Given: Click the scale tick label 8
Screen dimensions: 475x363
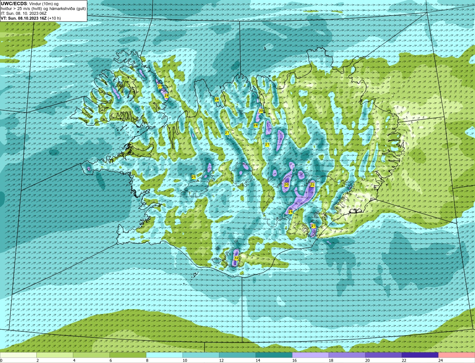Looking at the screenshot, I should 147,360.
